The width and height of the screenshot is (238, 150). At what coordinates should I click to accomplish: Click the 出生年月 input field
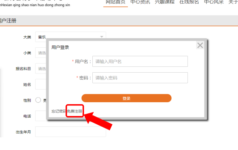click(71, 131)
